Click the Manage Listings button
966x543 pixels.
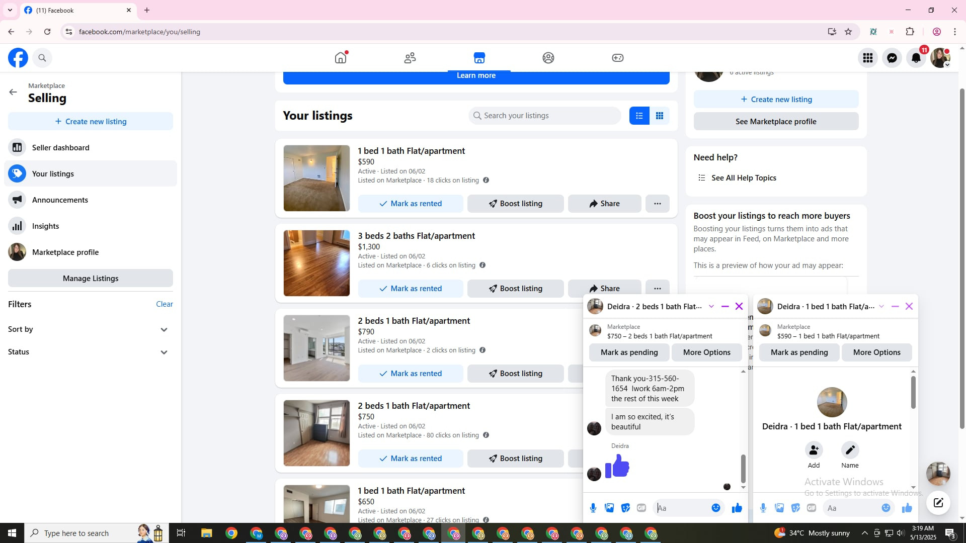pos(91,278)
